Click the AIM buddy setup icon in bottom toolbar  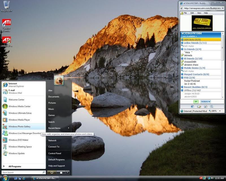pyautogui.click(x=192, y=107)
